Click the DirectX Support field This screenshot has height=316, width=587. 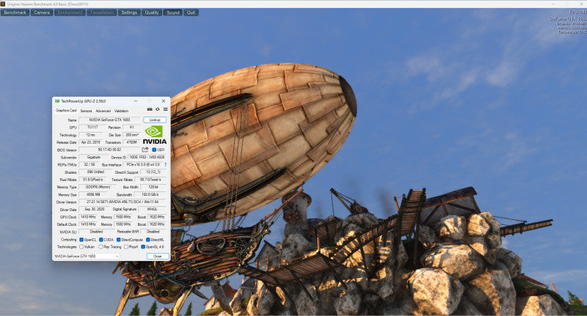[x=153, y=172]
